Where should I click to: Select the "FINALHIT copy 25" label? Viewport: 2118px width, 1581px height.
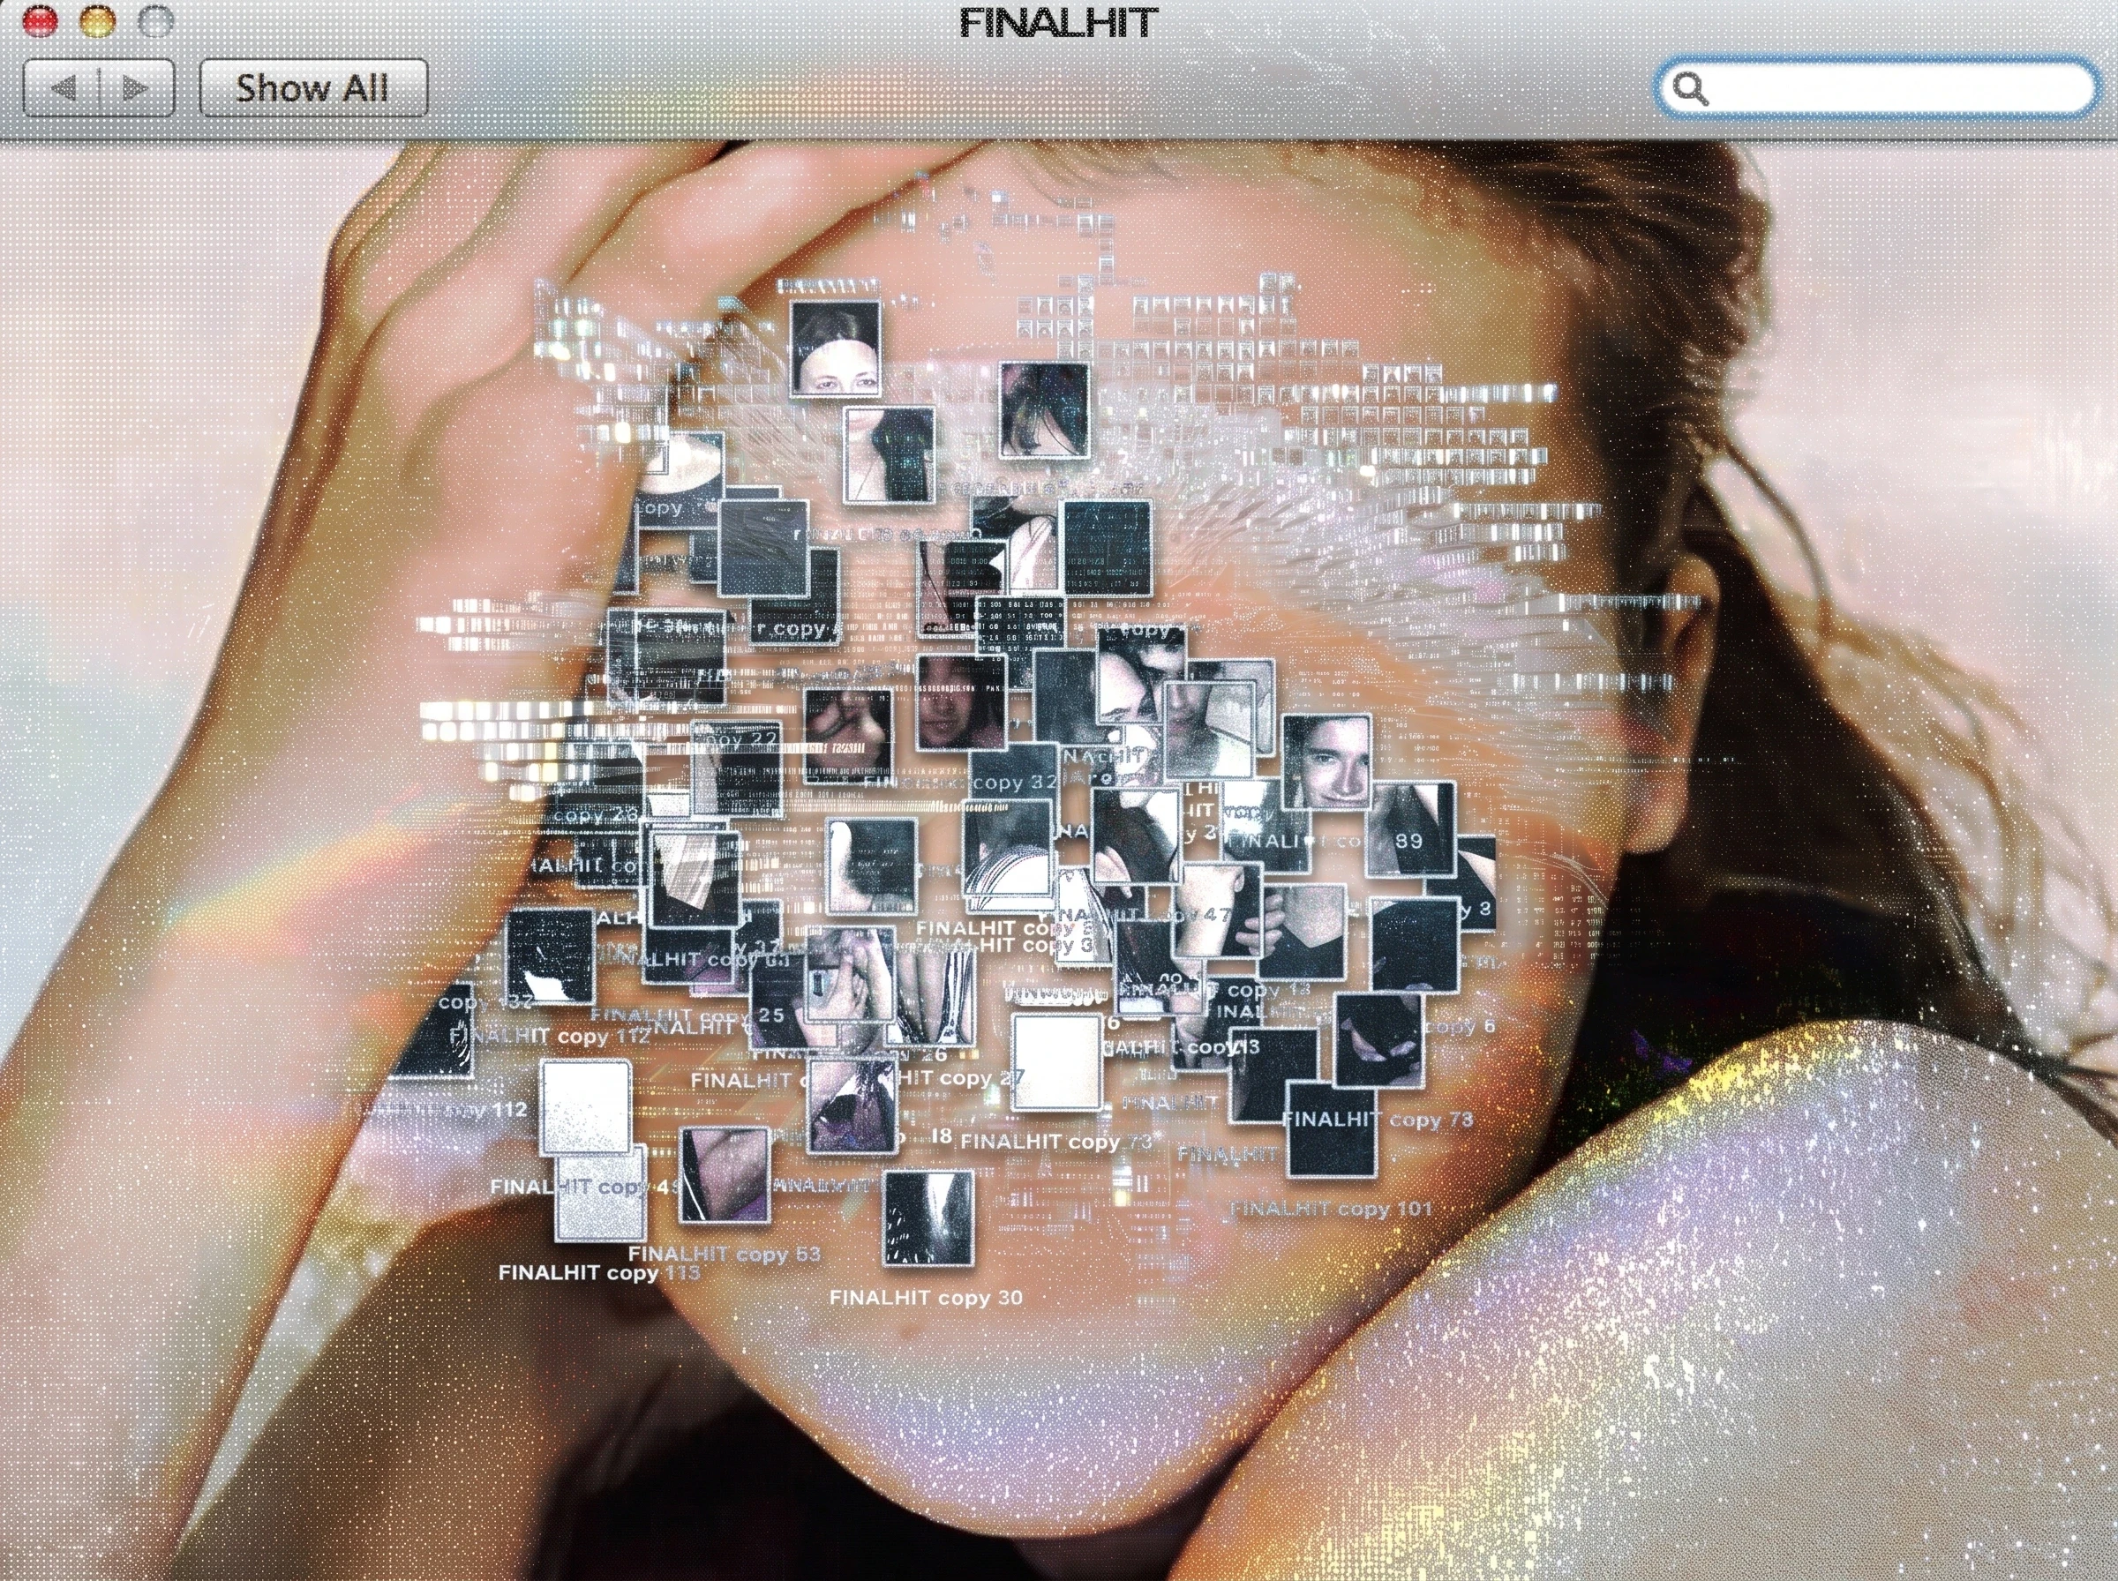click(688, 1015)
